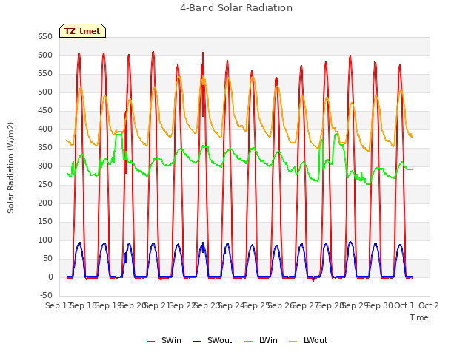Click the Oct 1 x-axis tick label
The height and width of the screenshot is (355, 474).
click(x=404, y=305)
